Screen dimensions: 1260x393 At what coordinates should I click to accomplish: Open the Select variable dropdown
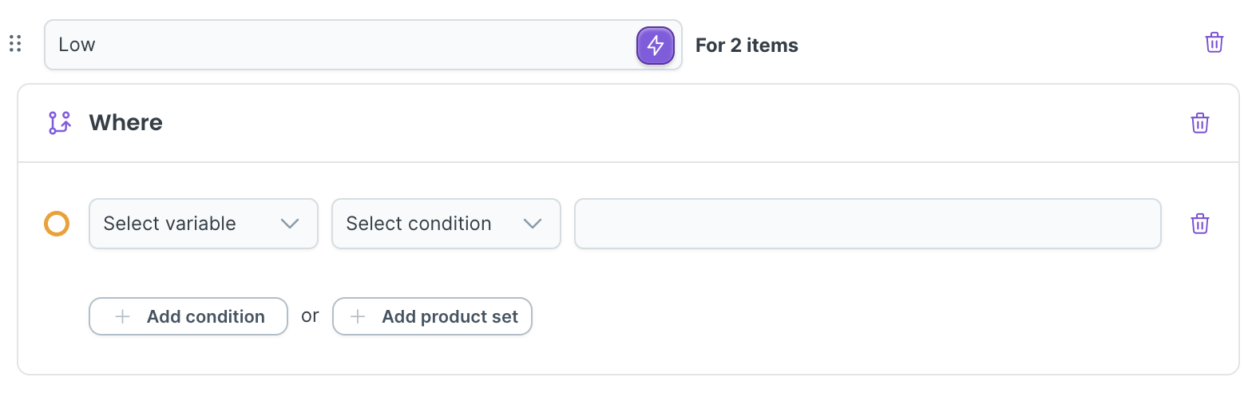[x=203, y=224]
